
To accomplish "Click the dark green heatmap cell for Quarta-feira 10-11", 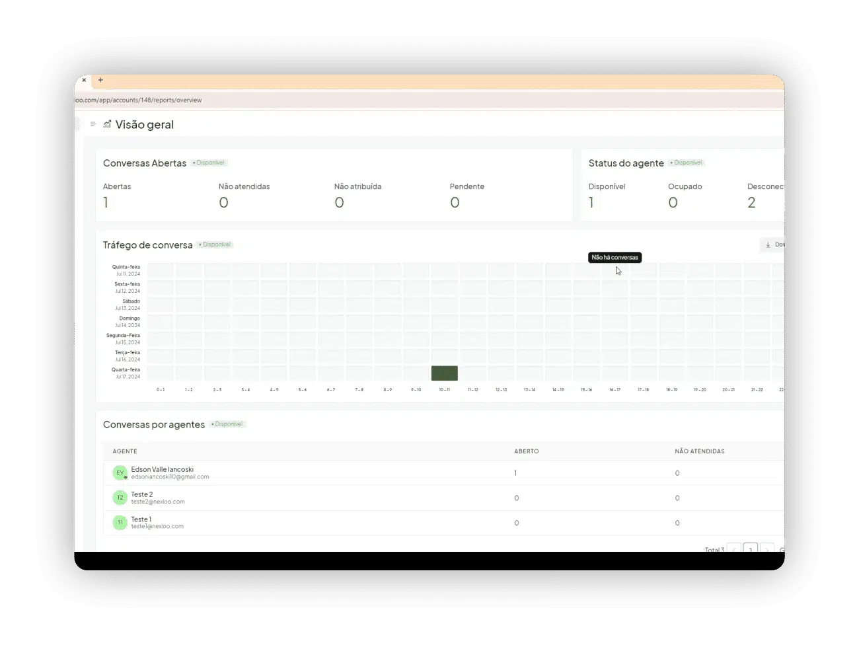I will (x=445, y=373).
